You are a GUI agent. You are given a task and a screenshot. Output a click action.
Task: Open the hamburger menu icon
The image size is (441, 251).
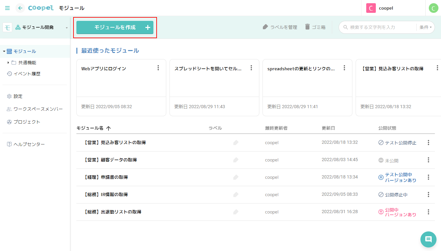(x=7, y=8)
